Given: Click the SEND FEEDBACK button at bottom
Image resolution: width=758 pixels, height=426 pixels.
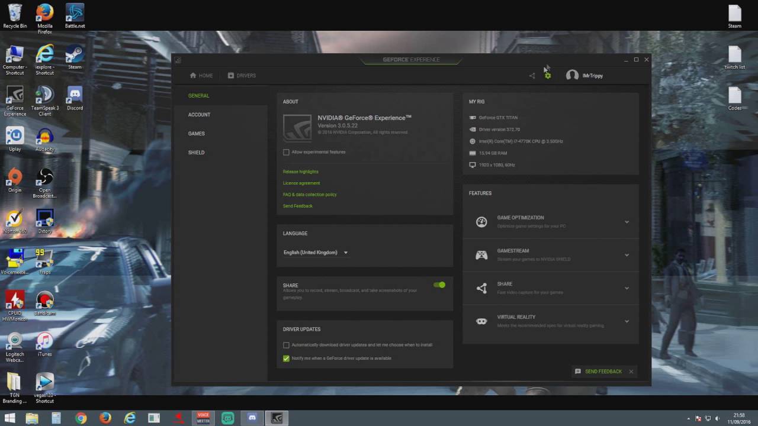Looking at the screenshot, I should 599,372.
